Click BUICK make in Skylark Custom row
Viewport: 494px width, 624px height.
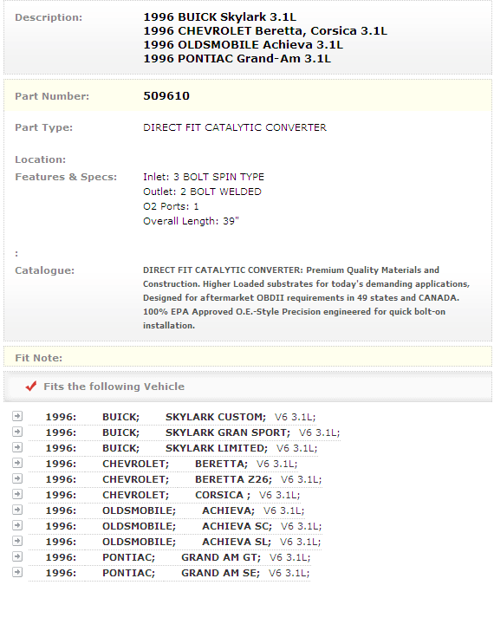(121, 417)
